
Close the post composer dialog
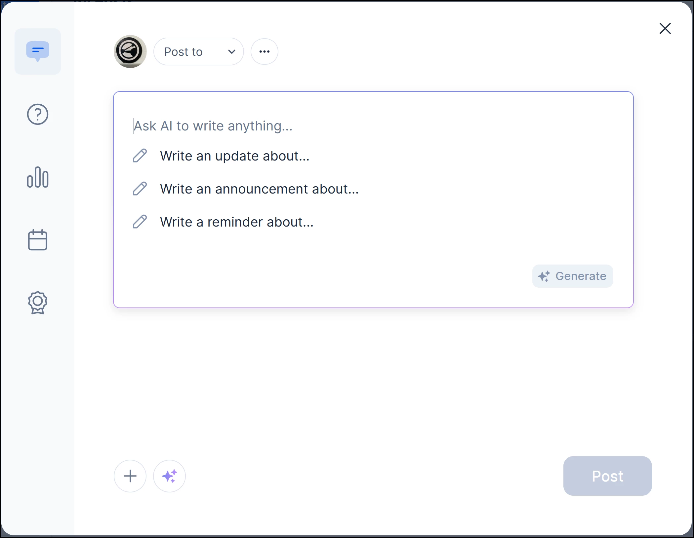[665, 28]
